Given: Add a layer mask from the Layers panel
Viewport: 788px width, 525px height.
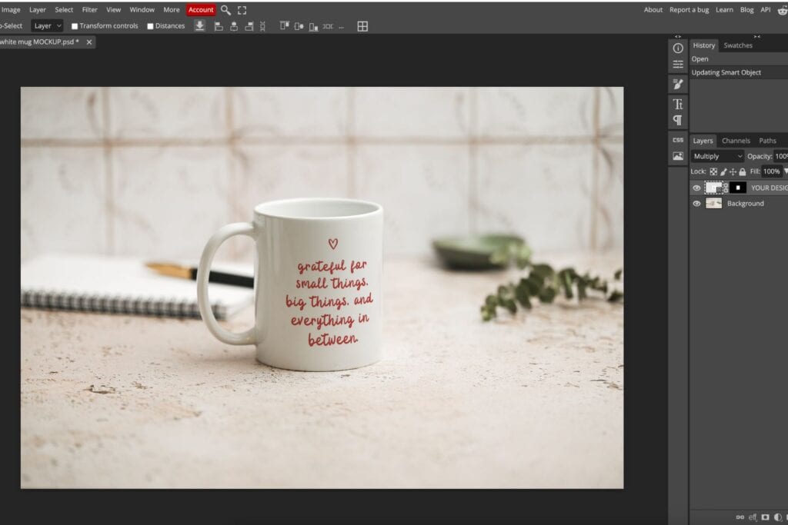Looking at the screenshot, I should point(766,517).
